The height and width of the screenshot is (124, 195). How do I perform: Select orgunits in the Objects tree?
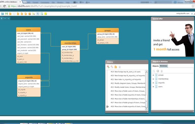coord(161,83)
